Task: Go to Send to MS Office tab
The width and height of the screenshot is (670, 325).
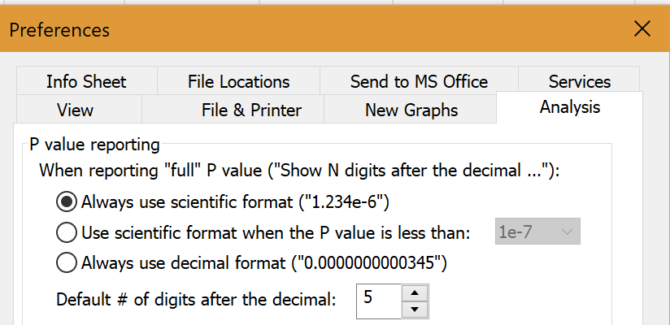Action: click(x=419, y=81)
